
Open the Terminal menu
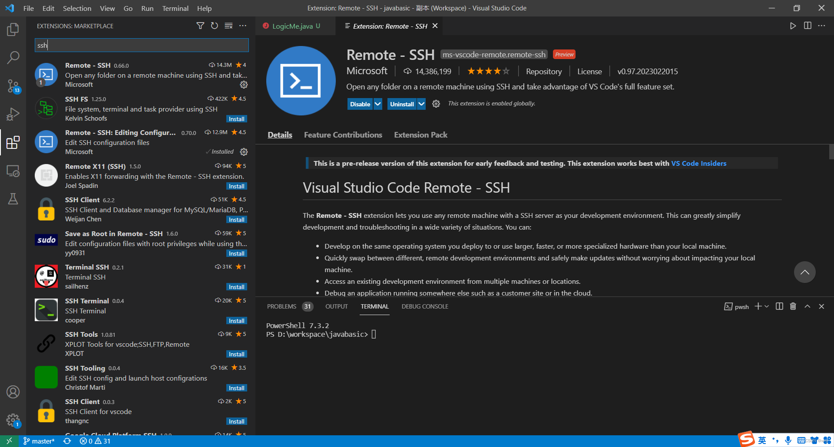point(175,8)
